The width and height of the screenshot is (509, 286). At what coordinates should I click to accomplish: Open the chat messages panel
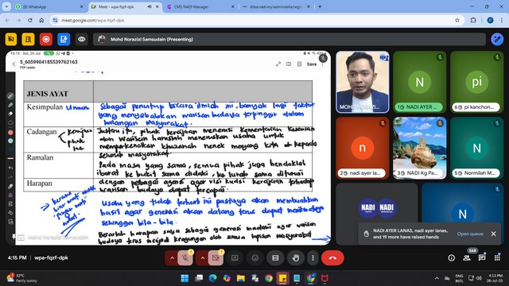click(482, 258)
